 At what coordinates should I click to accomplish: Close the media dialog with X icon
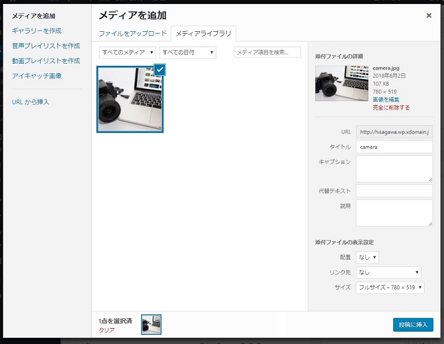click(x=429, y=16)
